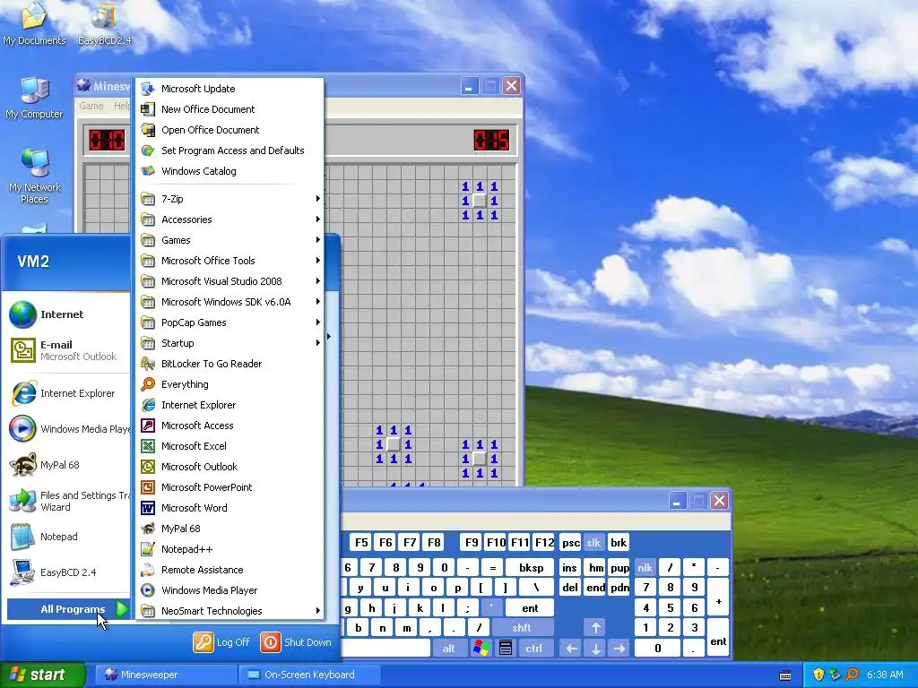Click the Everything search program icon
The image size is (918, 688).
pyautogui.click(x=148, y=384)
